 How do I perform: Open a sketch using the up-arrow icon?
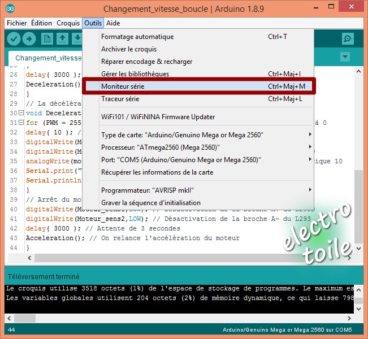click(x=62, y=39)
